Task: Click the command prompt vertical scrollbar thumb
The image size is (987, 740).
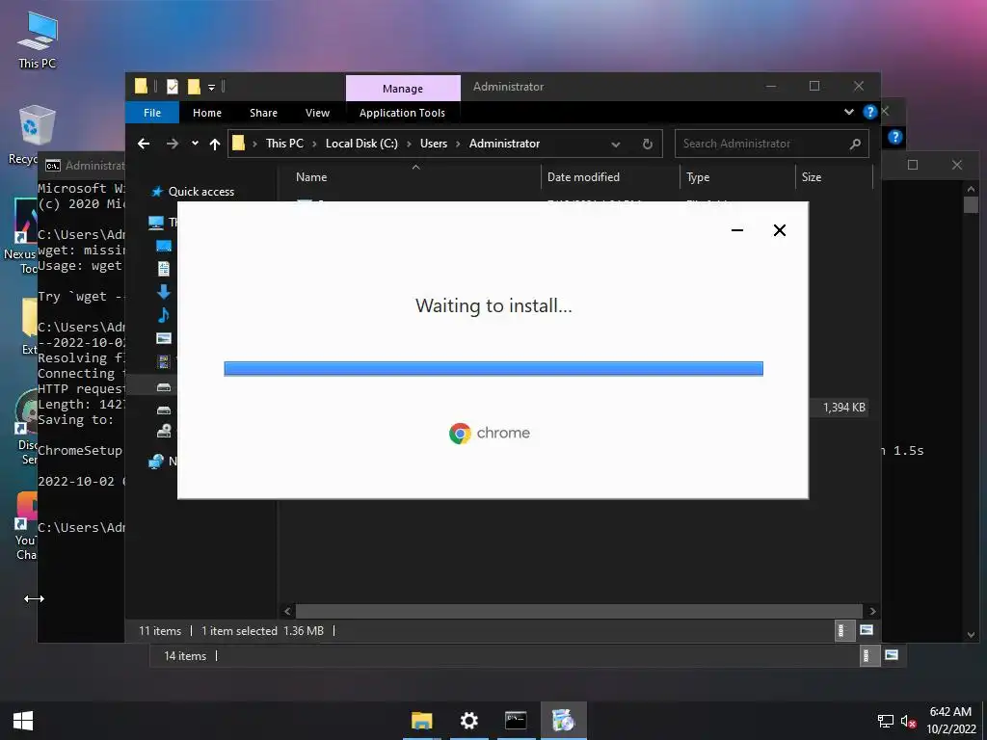Action: pyautogui.click(x=971, y=205)
